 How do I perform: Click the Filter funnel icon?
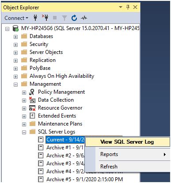tap(65, 18)
